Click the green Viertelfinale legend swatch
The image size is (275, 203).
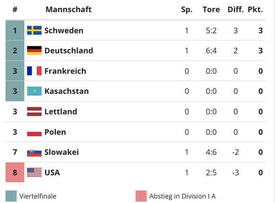(11, 196)
